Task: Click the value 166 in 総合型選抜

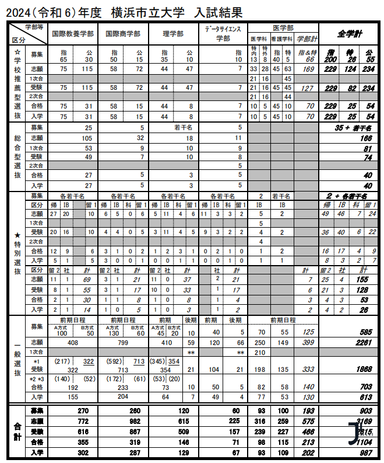Action: [x=366, y=138]
